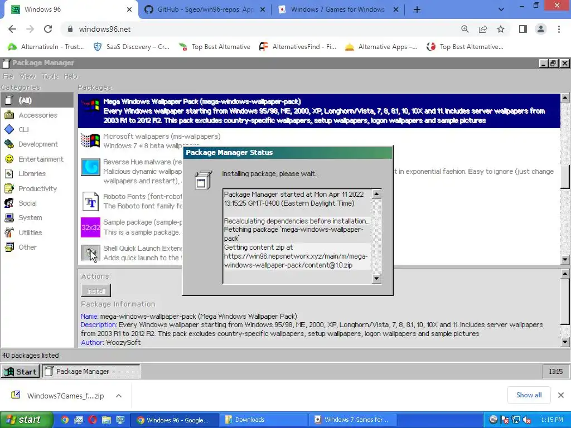Click status log down arrow

(x=376, y=279)
